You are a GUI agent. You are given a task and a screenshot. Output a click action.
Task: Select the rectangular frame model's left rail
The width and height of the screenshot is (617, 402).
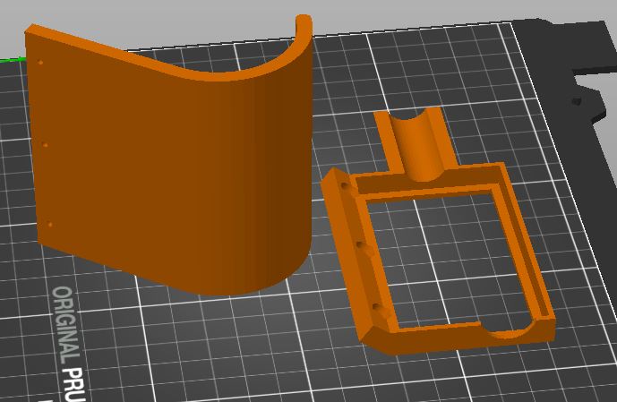(x=356, y=256)
